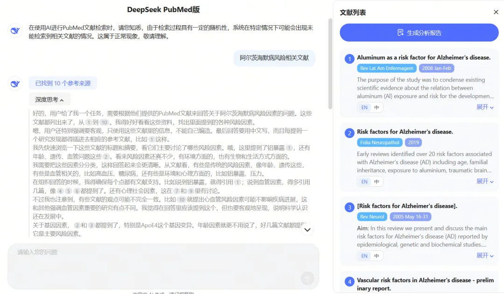Switch article 2 abstract to EN
Viewport: 504px width, 294px height.
point(364,182)
